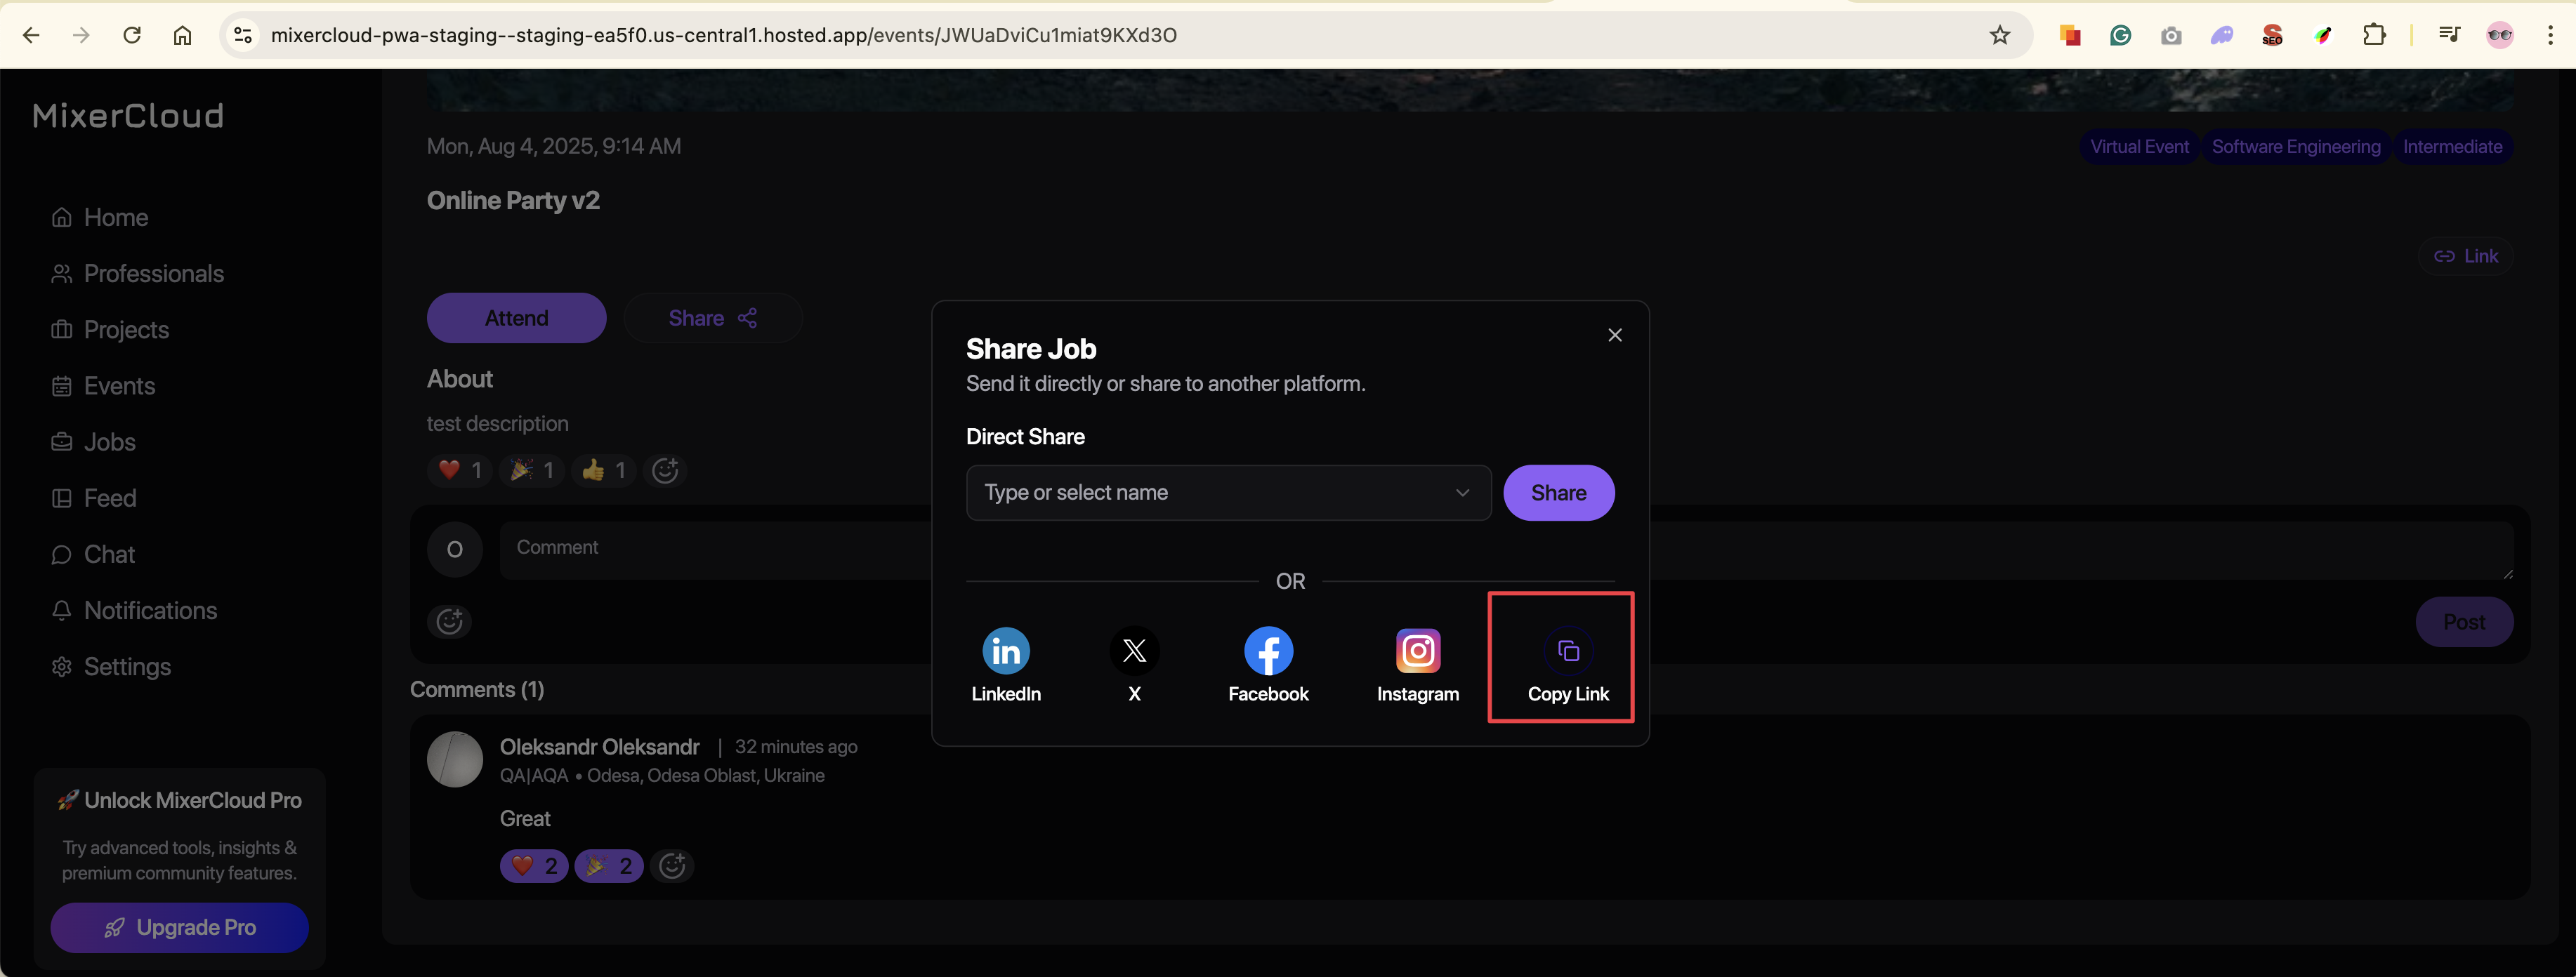
Task: Click the Attend button
Action: tap(516, 319)
